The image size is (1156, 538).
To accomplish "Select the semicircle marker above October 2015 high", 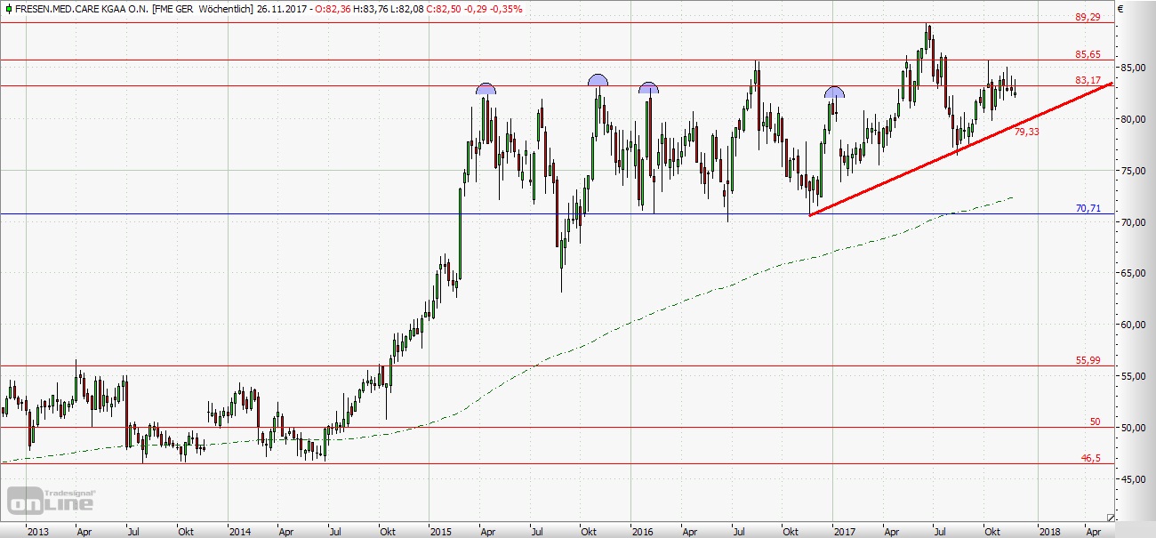I will click(x=598, y=80).
